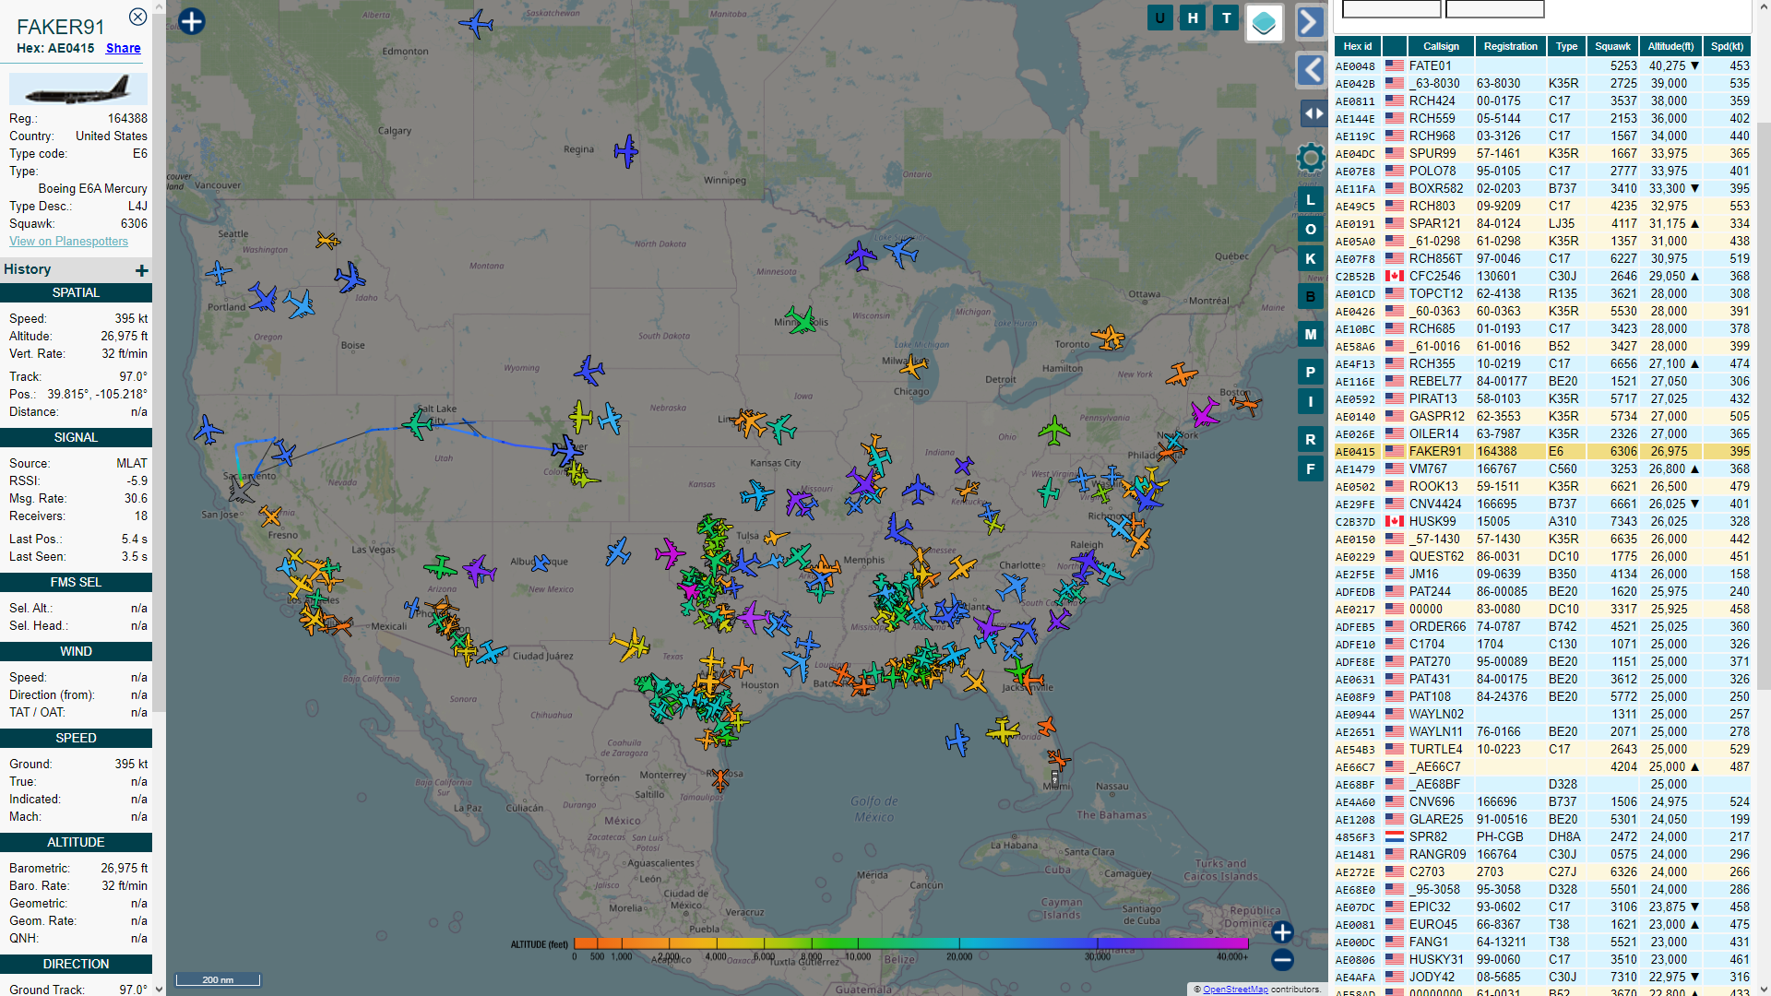Sort table by Registration column

[1510, 46]
